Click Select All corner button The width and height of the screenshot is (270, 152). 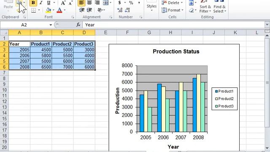click(4, 33)
